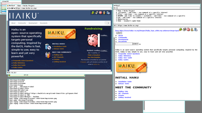Image resolution: width=202 pixels, height=113 pixels.
Task: Select history entry '1 Home - lanodan's cyber-home' in mothra
Action: click(128, 21)
